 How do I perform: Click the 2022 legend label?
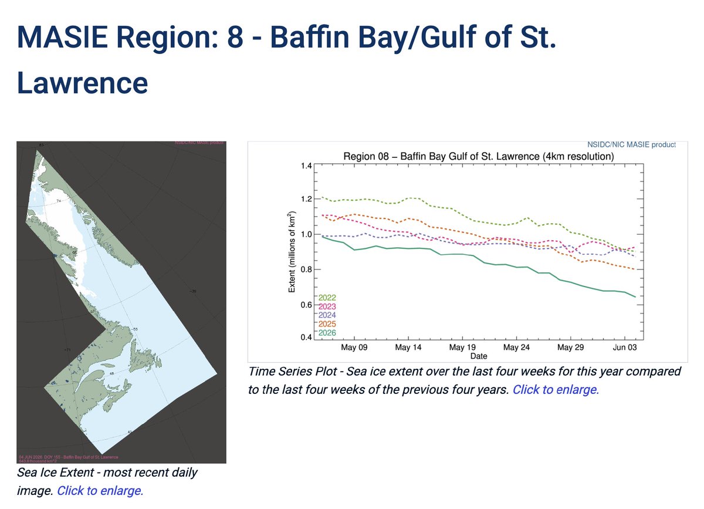[x=326, y=298]
